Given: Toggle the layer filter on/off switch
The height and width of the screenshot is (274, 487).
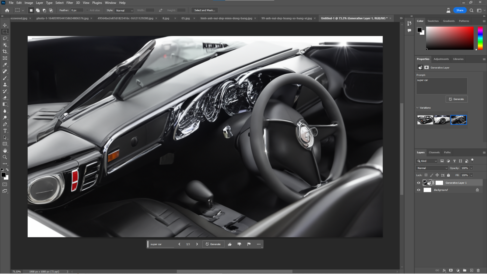Looking at the screenshot, I should tap(472, 160).
